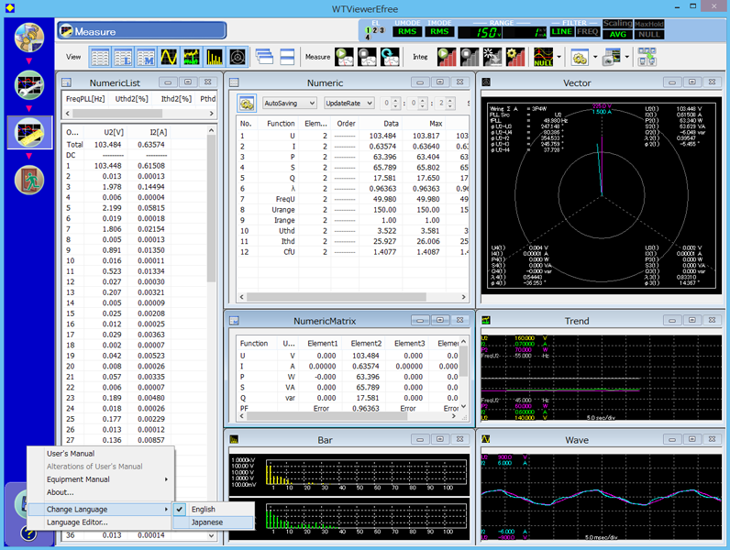The width and height of the screenshot is (730, 550).
Task: Click the About... menu entry
Action: pos(61,492)
